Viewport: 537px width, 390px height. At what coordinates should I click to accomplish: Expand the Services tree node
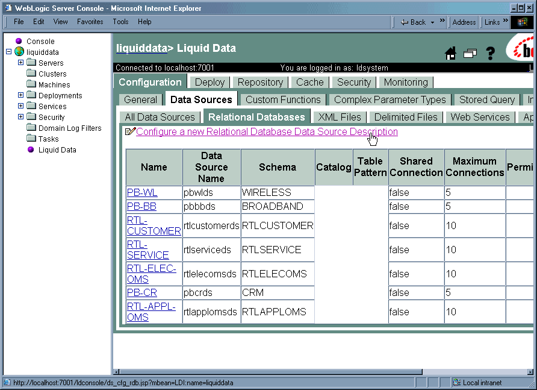(x=20, y=106)
